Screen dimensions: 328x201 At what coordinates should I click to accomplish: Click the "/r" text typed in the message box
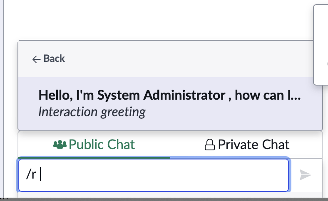(31, 175)
